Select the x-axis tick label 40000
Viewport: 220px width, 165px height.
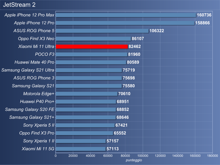[90, 156]
